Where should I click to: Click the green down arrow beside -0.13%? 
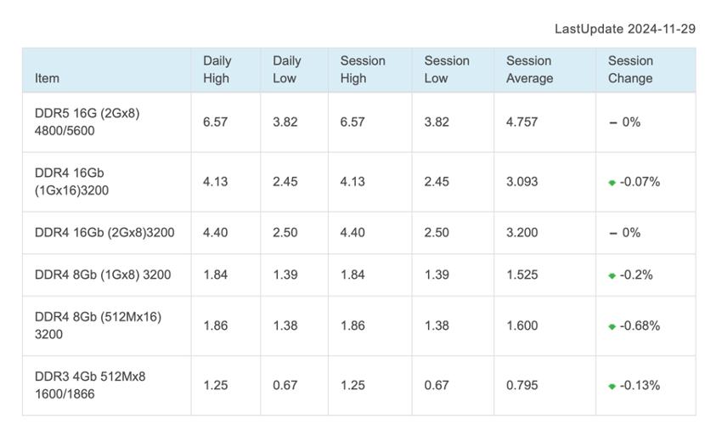pyautogui.click(x=612, y=387)
